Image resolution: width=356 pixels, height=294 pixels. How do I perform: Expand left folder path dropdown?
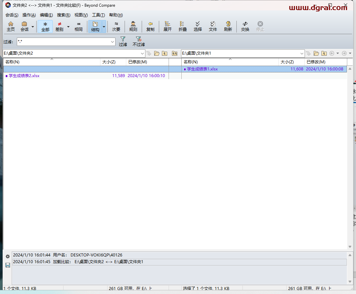click(x=142, y=54)
